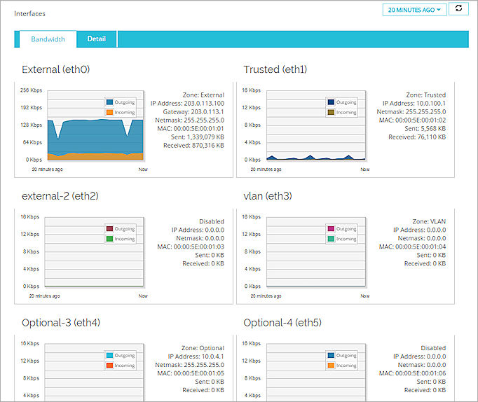Click 128 Kbps axis label on eth0 graph
This screenshot has height=402, width=478.
[x=31, y=125]
